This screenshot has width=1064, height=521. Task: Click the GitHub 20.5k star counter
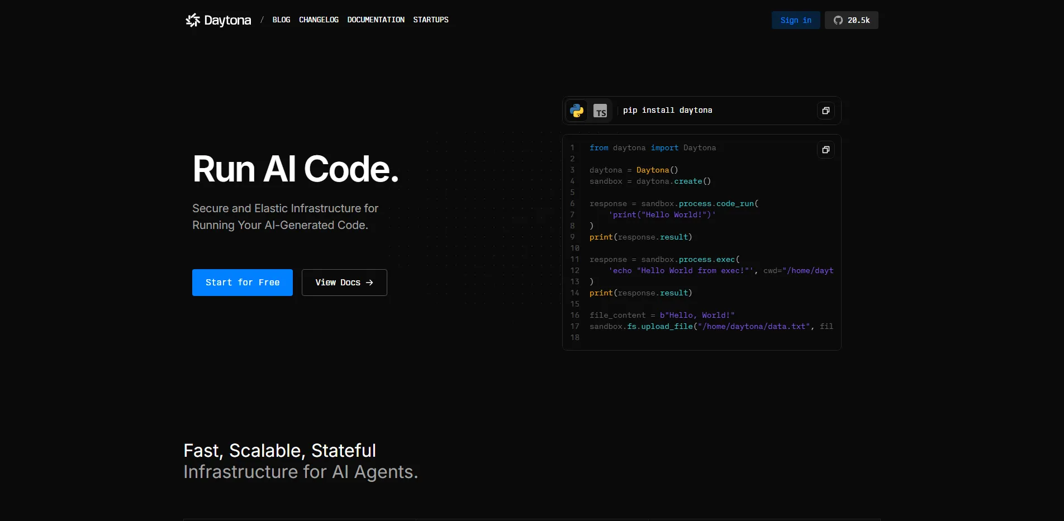click(851, 20)
